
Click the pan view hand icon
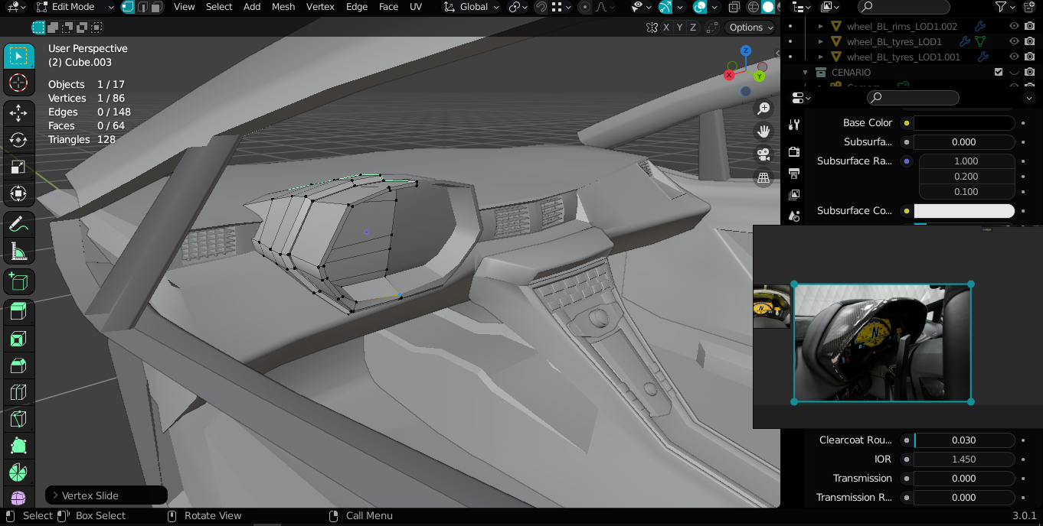(x=763, y=131)
